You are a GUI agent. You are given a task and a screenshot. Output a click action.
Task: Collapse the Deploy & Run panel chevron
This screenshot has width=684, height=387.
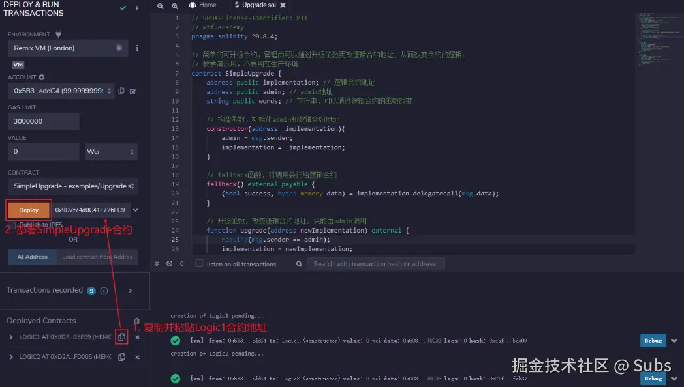coord(138,8)
